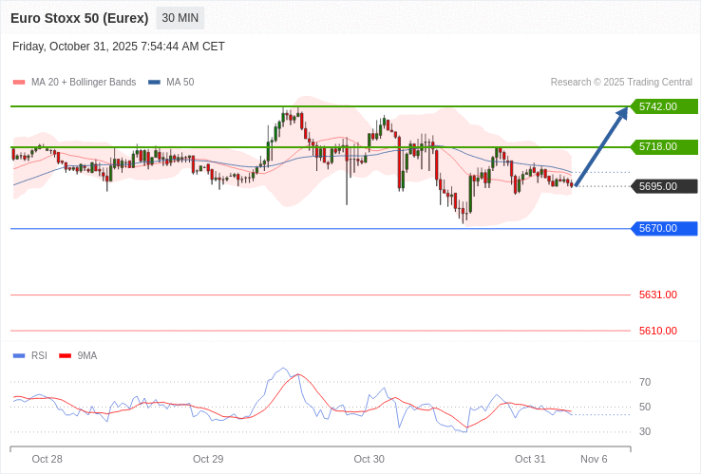Click the RSI 70 axis value
The width and height of the screenshot is (701, 475).
pos(645,383)
